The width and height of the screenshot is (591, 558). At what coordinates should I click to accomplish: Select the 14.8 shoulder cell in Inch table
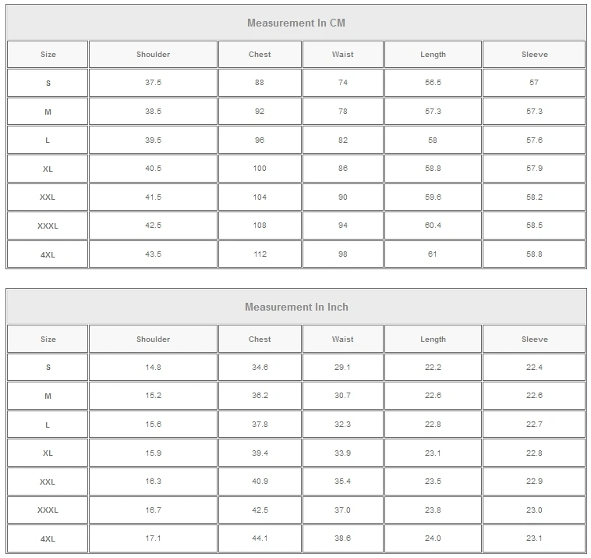click(x=153, y=368)
